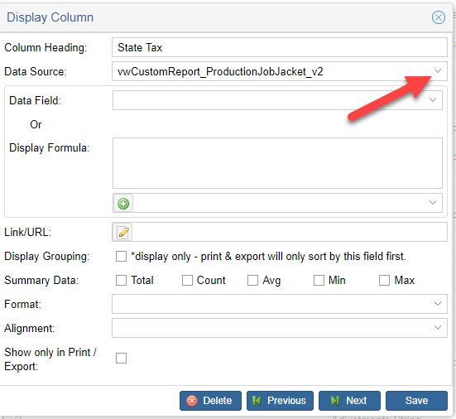The height and width of the screenshot is (419, 456).
Task: Check the Min summary option
Action: (x=319, y=281)
